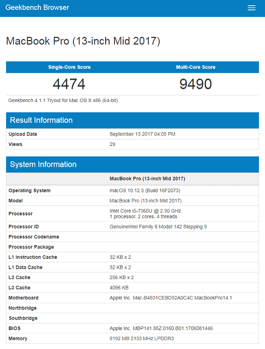Image resolution: width=265 pixels, height=349 pixels.
Task: Click the page title MacBook Pro heading
Action: [x=83, y=41]
